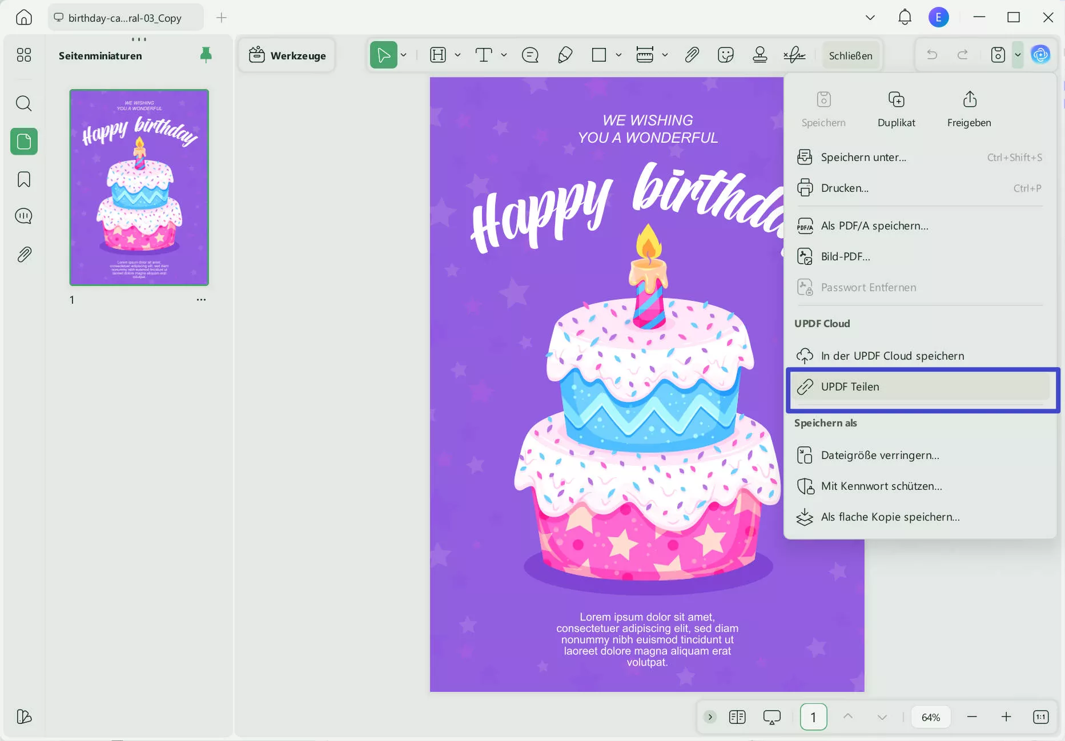Screen dimensions: 1065x741
Task: Open the zoom level 64% dropdown
Action: tap(930, 717)
